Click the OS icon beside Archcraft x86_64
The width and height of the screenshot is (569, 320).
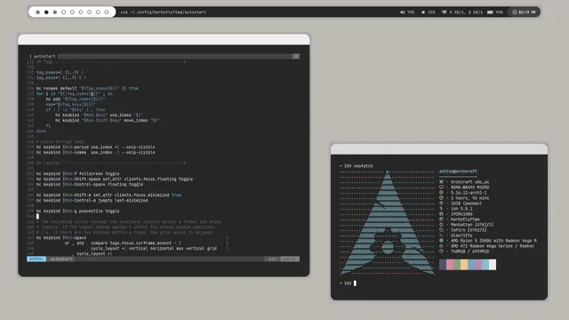(441, 181)
